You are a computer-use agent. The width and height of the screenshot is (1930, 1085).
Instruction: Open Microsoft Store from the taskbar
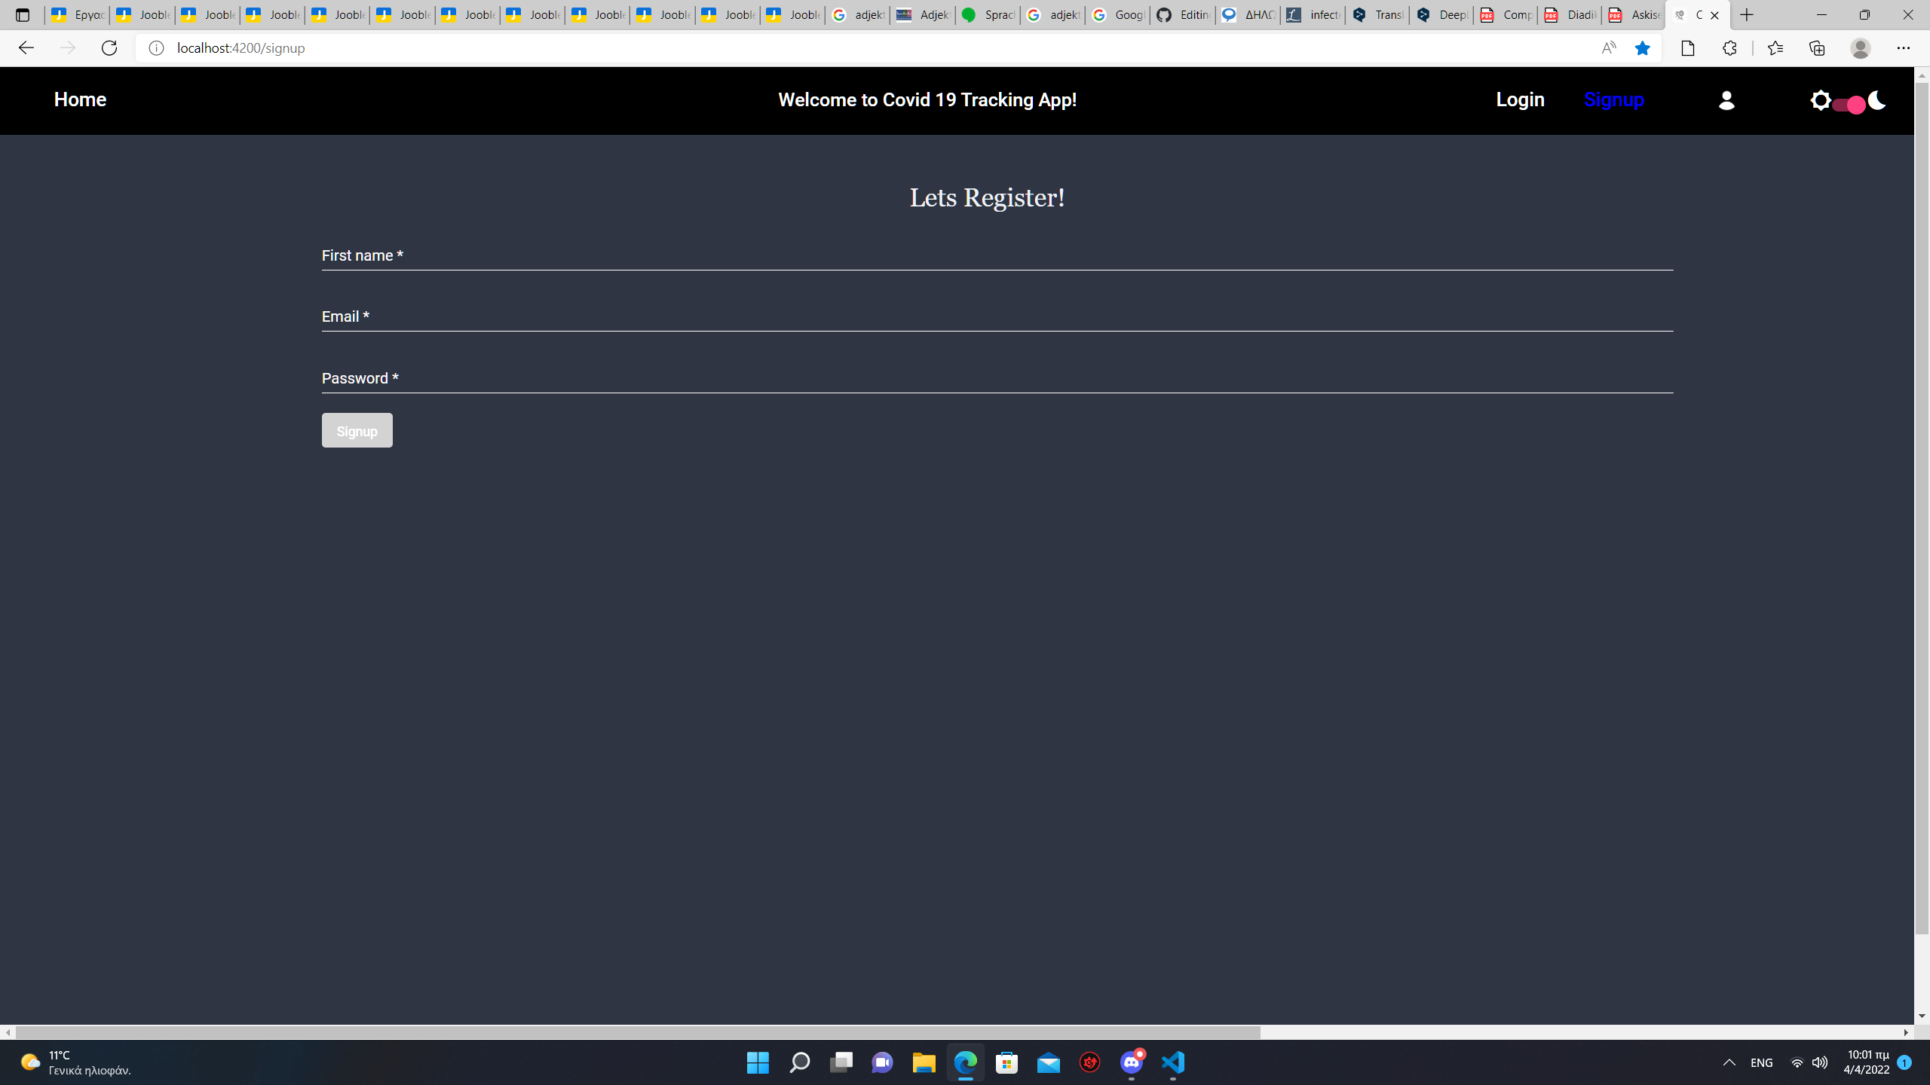coord(1006,1063)
